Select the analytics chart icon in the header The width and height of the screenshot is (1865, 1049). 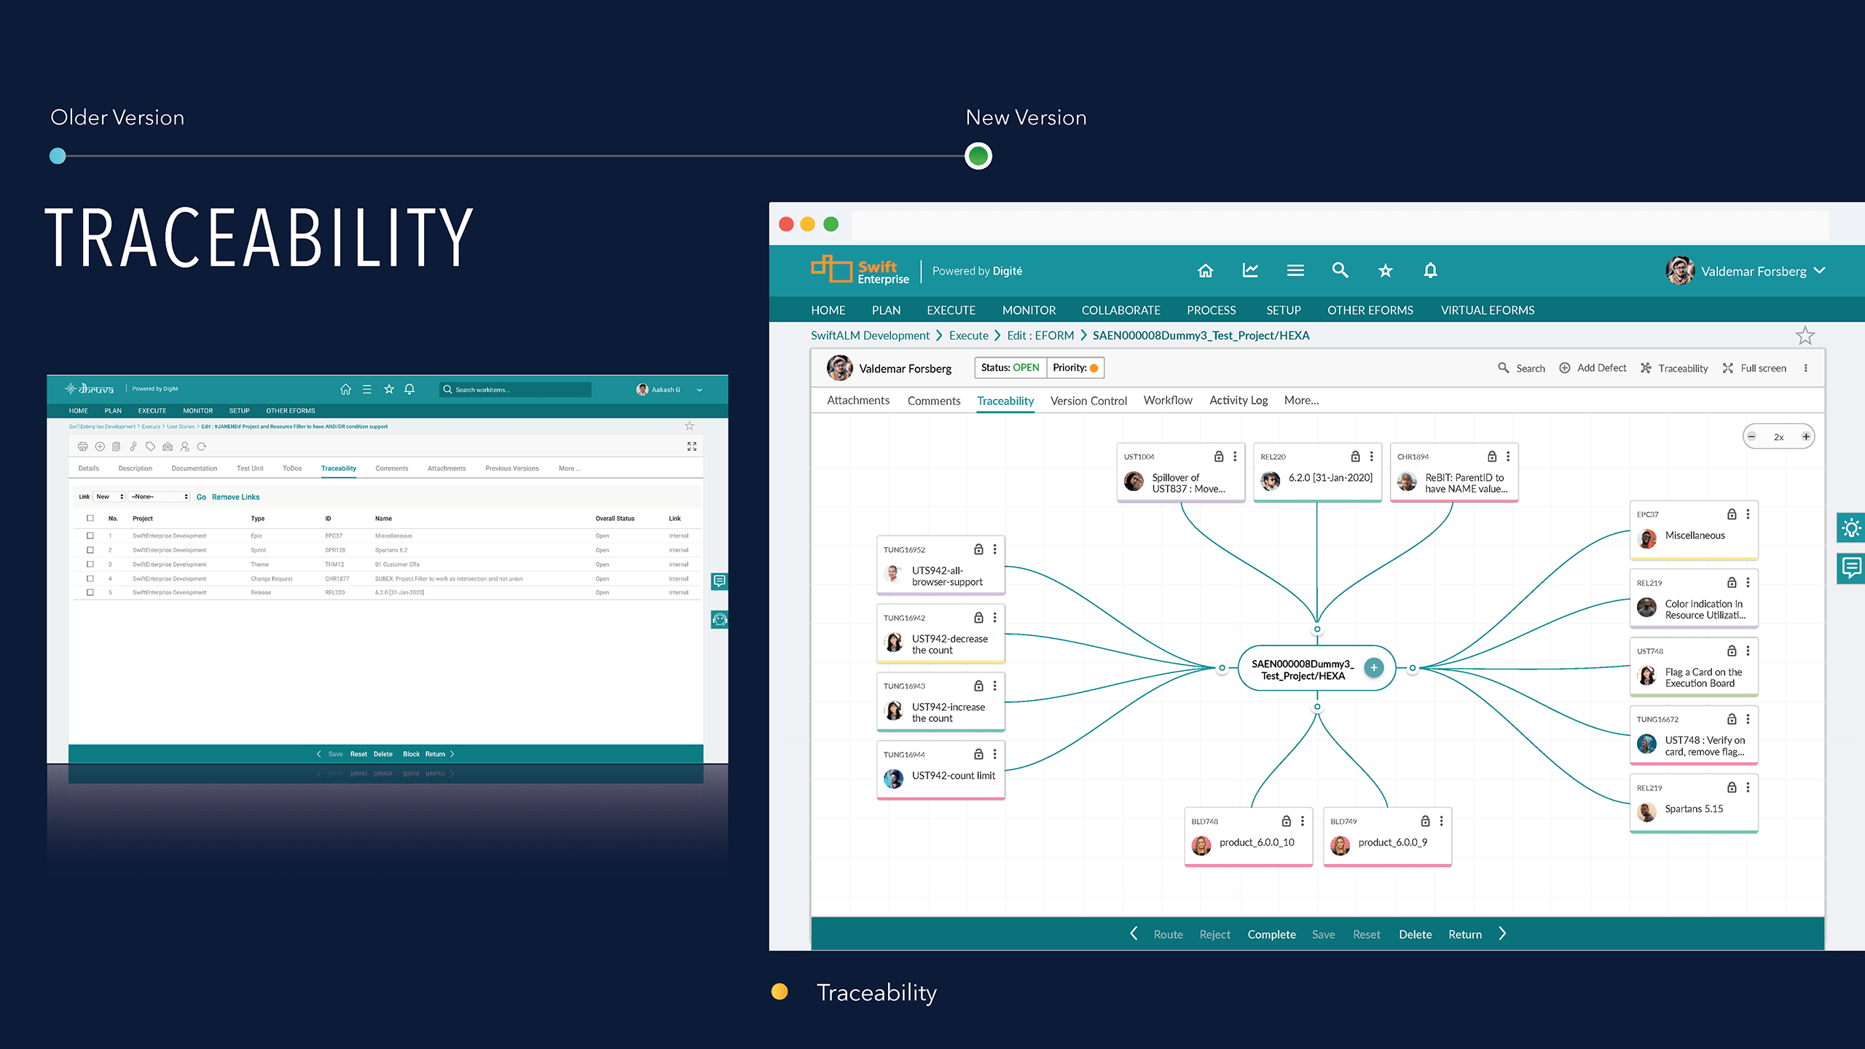pyautogui.click(x=1250, y=270)
